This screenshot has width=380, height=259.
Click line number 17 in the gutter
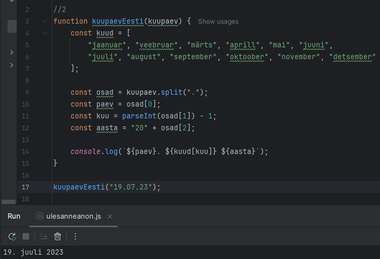point(26,187)
